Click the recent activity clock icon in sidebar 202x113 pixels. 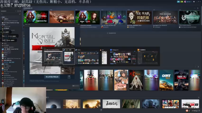pyautogui.click(x=18, y=11)
